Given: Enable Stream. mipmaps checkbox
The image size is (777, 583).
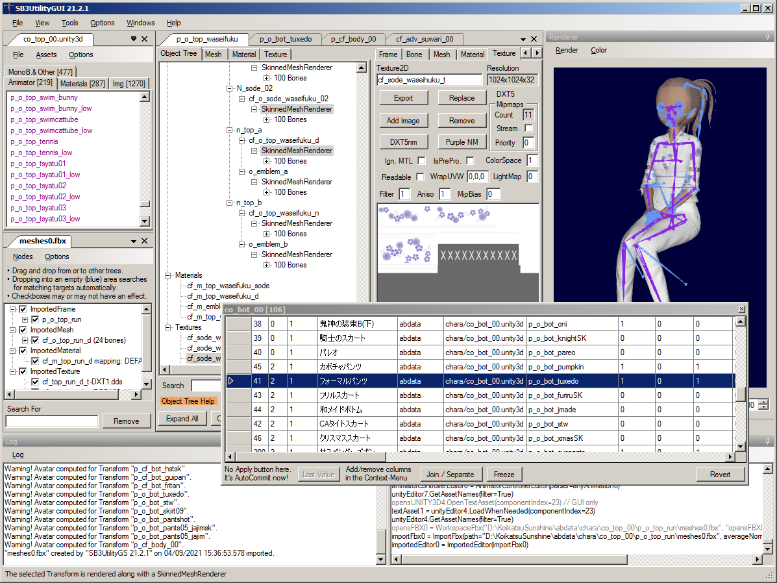Looking at the screenshot, I should pyautogui.click(x=529, y=129).
